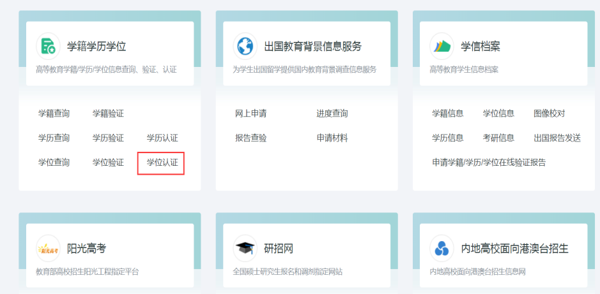Click the 学信档案 card title
600x294 pixels.
481,47
